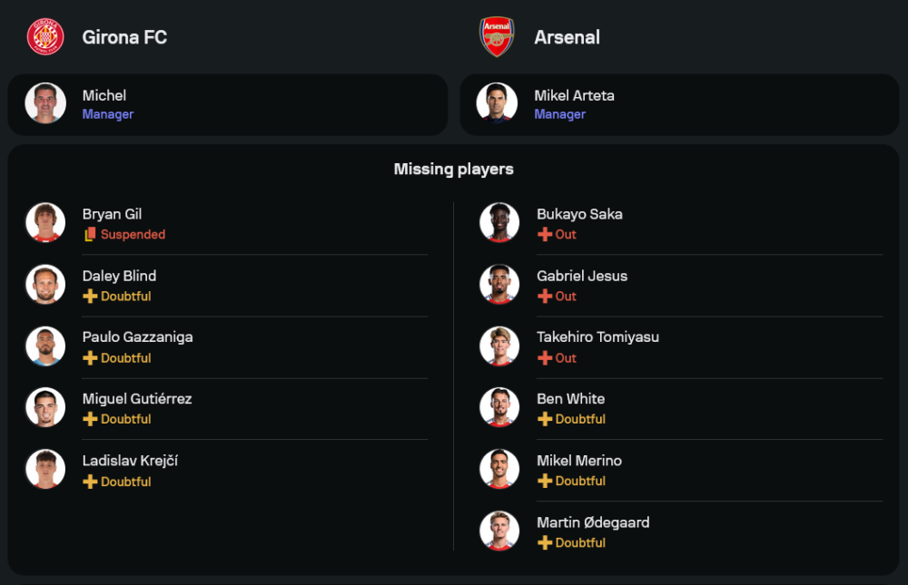Image resolution: width=908 pixels, height=585 pixels.
Task: Click Gabriel Jesus's red Out cross icon
Action: [x=545, y=297]
